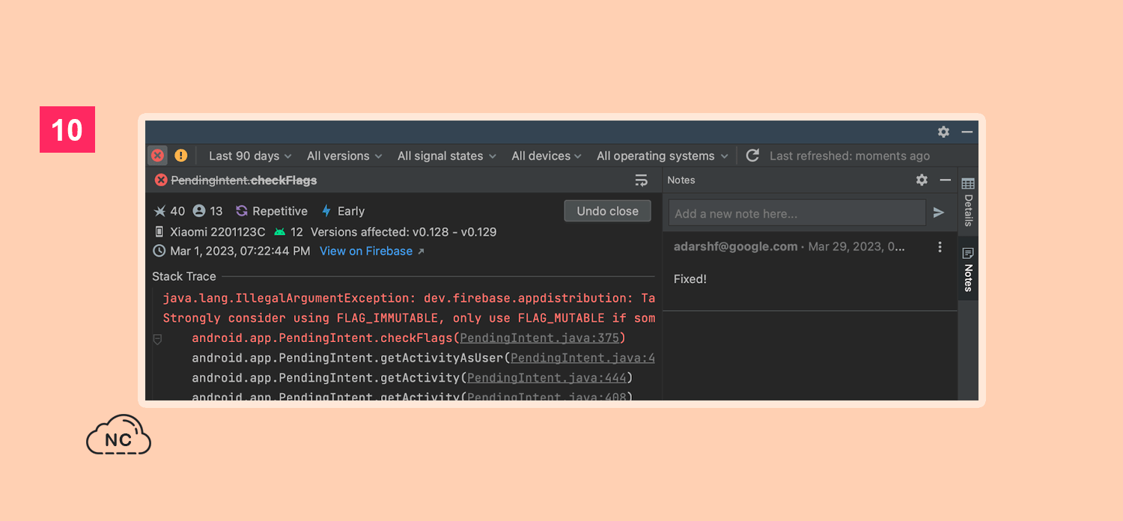Click the Repetitive signal icon
Screen dimensions: 1123x521
tap(242, 211)
